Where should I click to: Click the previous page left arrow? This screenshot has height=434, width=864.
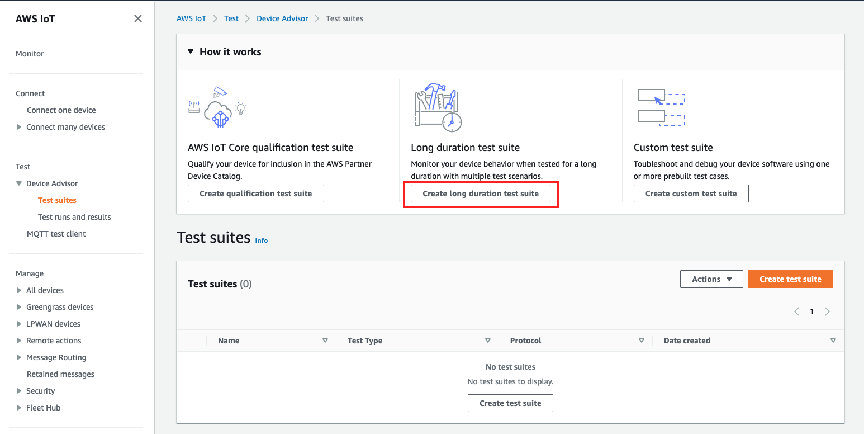(796, 312)
